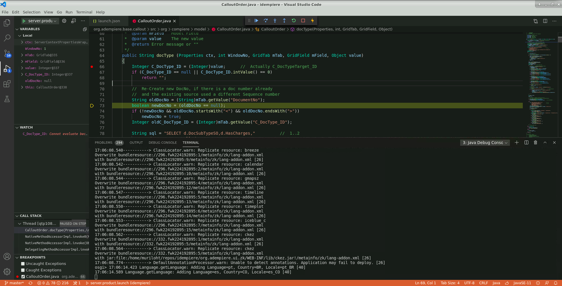Open launch.json via the gear icon
The image size is (562, 286).
click(x=64, y=21)
